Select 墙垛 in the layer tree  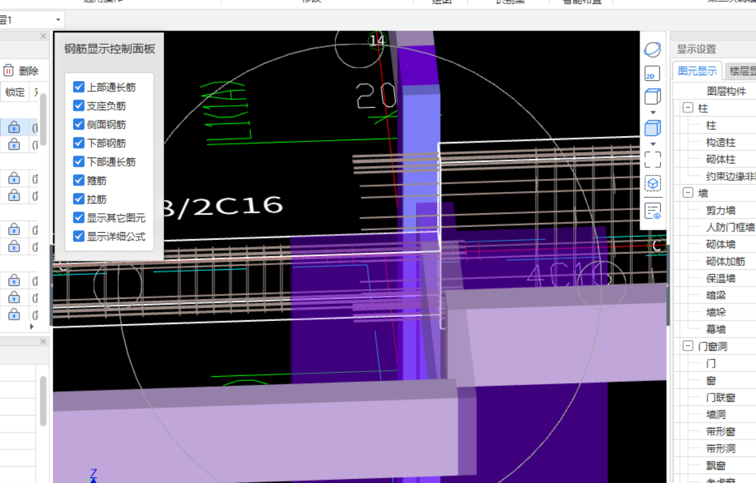click(x=716, y=312)
